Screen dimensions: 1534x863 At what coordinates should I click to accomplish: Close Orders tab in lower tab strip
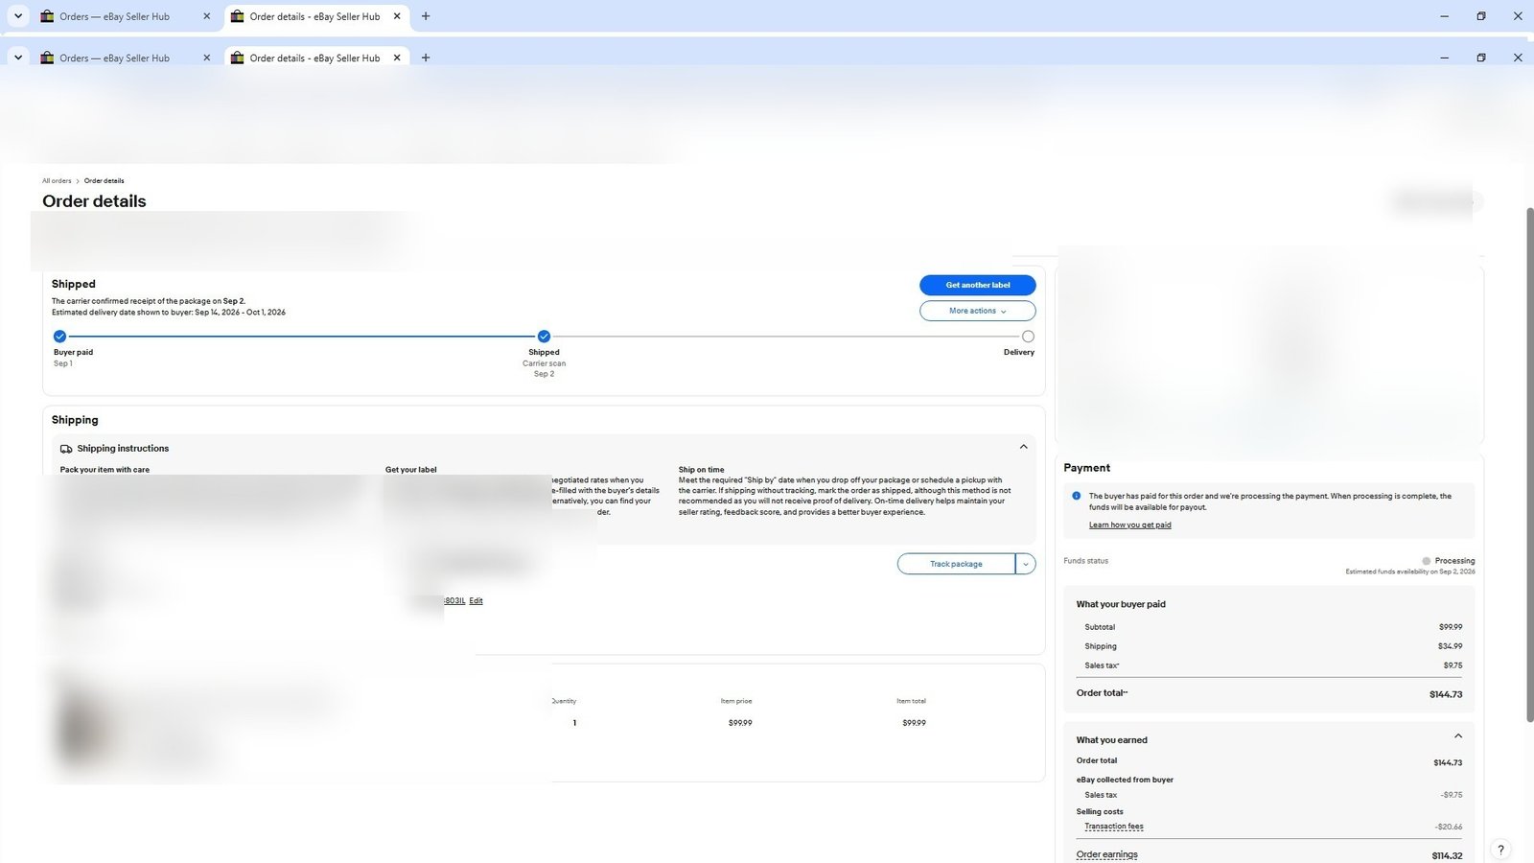206,58
